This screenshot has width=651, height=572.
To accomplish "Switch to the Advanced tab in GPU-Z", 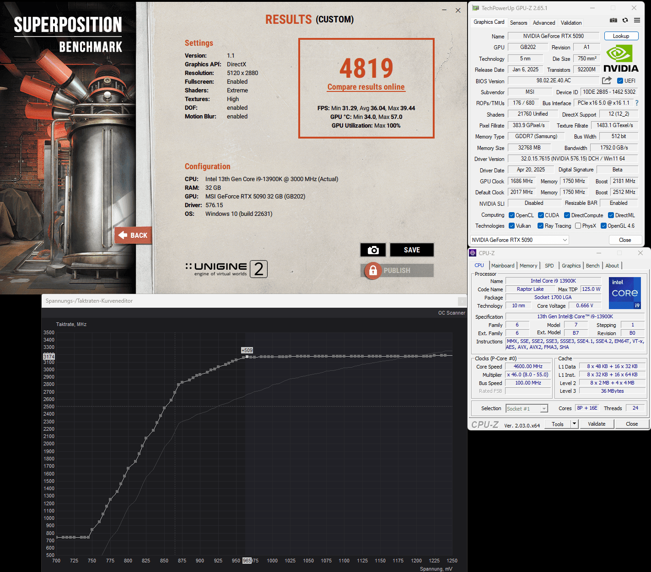I will pos(543,23).
